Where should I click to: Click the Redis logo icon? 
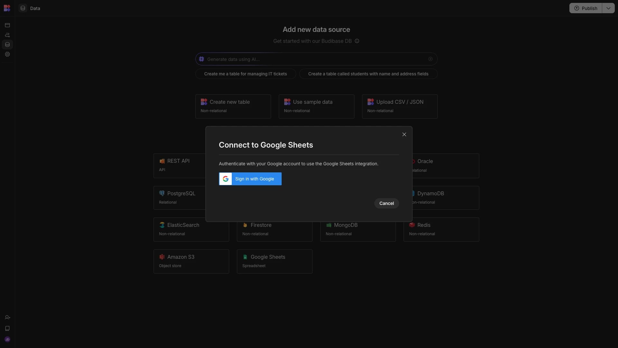[412, 225]
